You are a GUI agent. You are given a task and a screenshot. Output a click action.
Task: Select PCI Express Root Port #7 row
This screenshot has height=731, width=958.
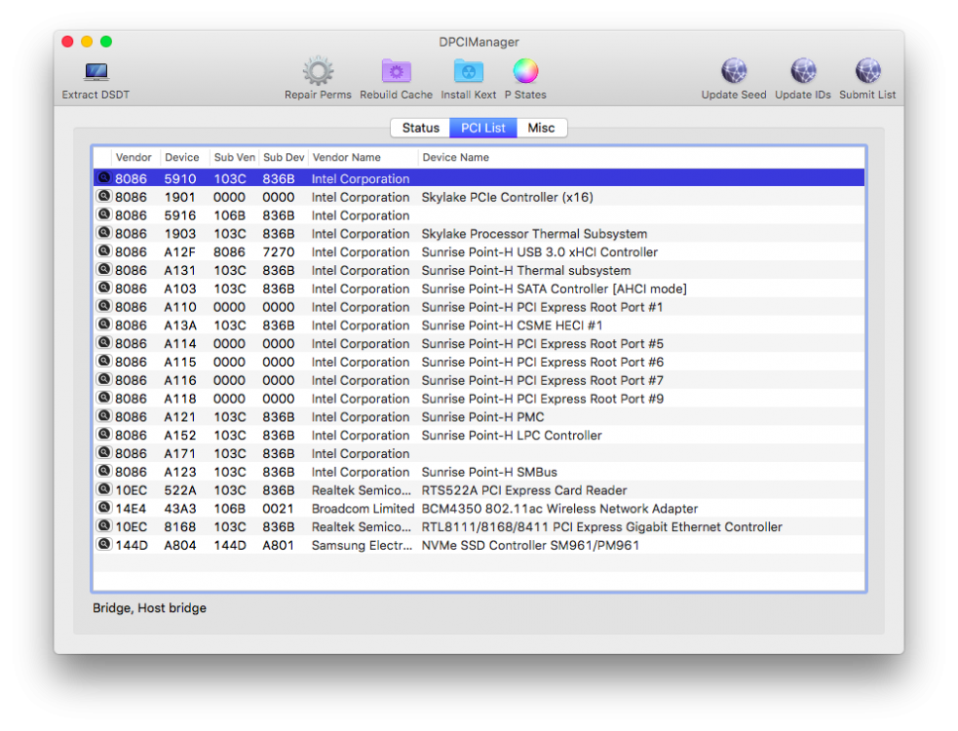click(479, 380)
